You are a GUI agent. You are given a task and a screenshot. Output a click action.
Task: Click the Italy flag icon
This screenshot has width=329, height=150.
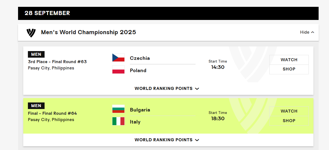[118, 121]
